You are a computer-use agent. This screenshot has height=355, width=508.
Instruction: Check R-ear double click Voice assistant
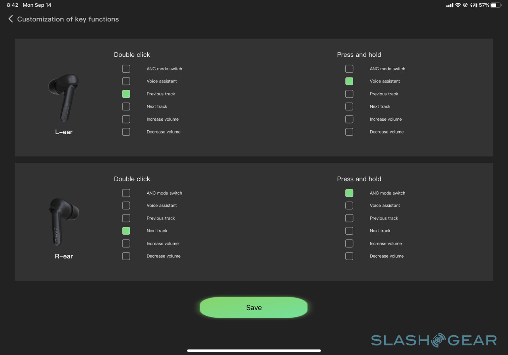pyautogui.click(x=126, y=206)
